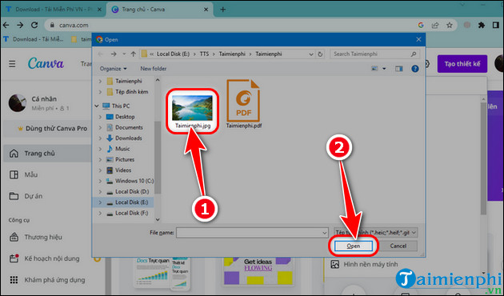Screen dimensions: 504x296
Task: Switch to the Trang chủ - Canva tab
Action: point(160,10)
